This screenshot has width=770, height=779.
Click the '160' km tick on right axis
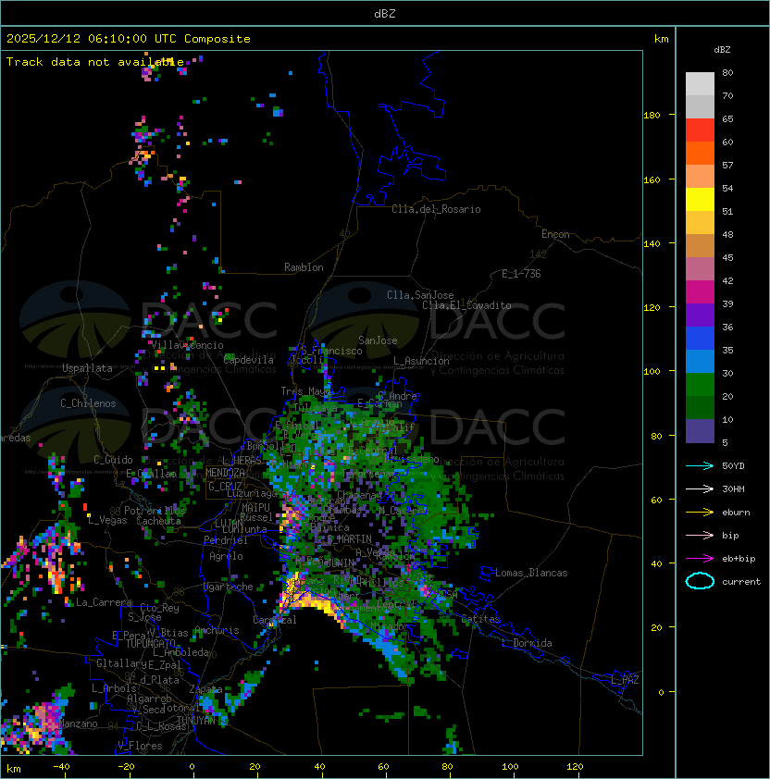click(652, 179)
